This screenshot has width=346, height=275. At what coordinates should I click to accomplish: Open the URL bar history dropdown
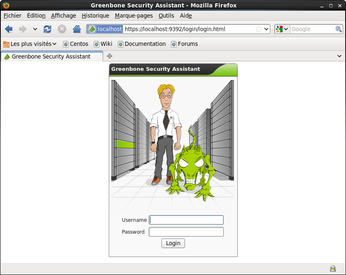(266, 29)
